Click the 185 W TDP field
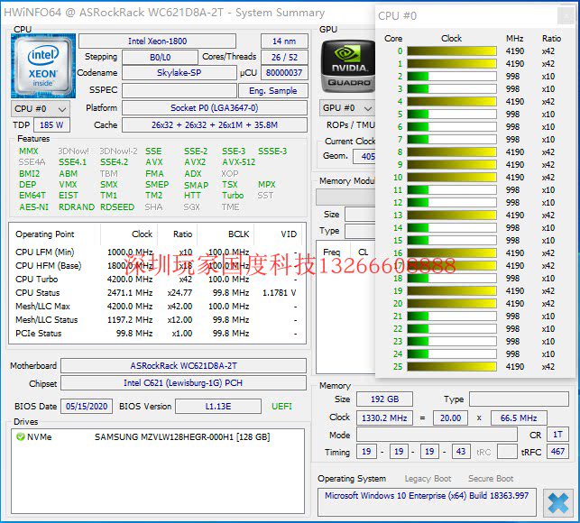 51,125
